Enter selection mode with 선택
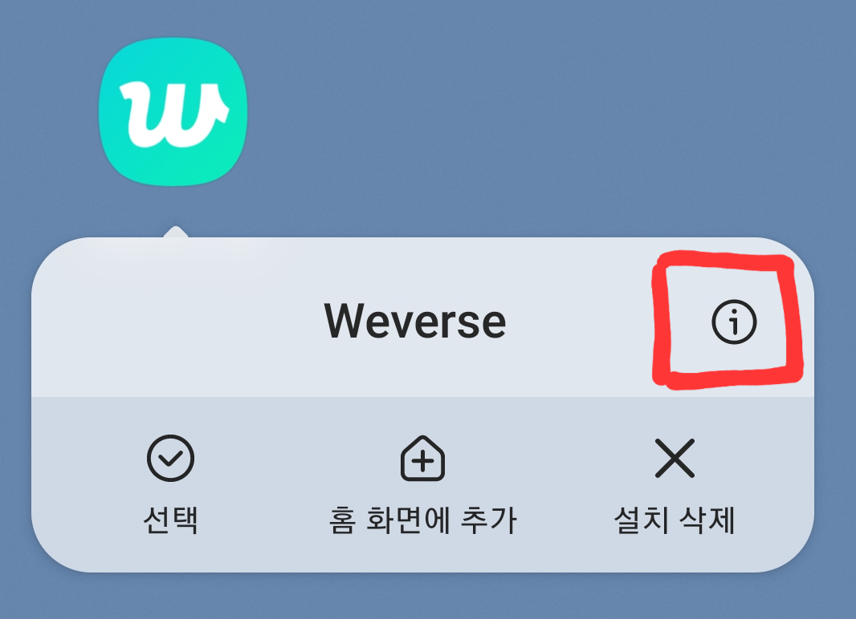This screenshot has height=619, width=856. (170, 485)
